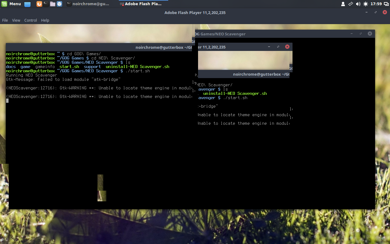Screen dimensions: 390x244
Task: Click red close button of small Flash Player window
Action: coord(287,47)
